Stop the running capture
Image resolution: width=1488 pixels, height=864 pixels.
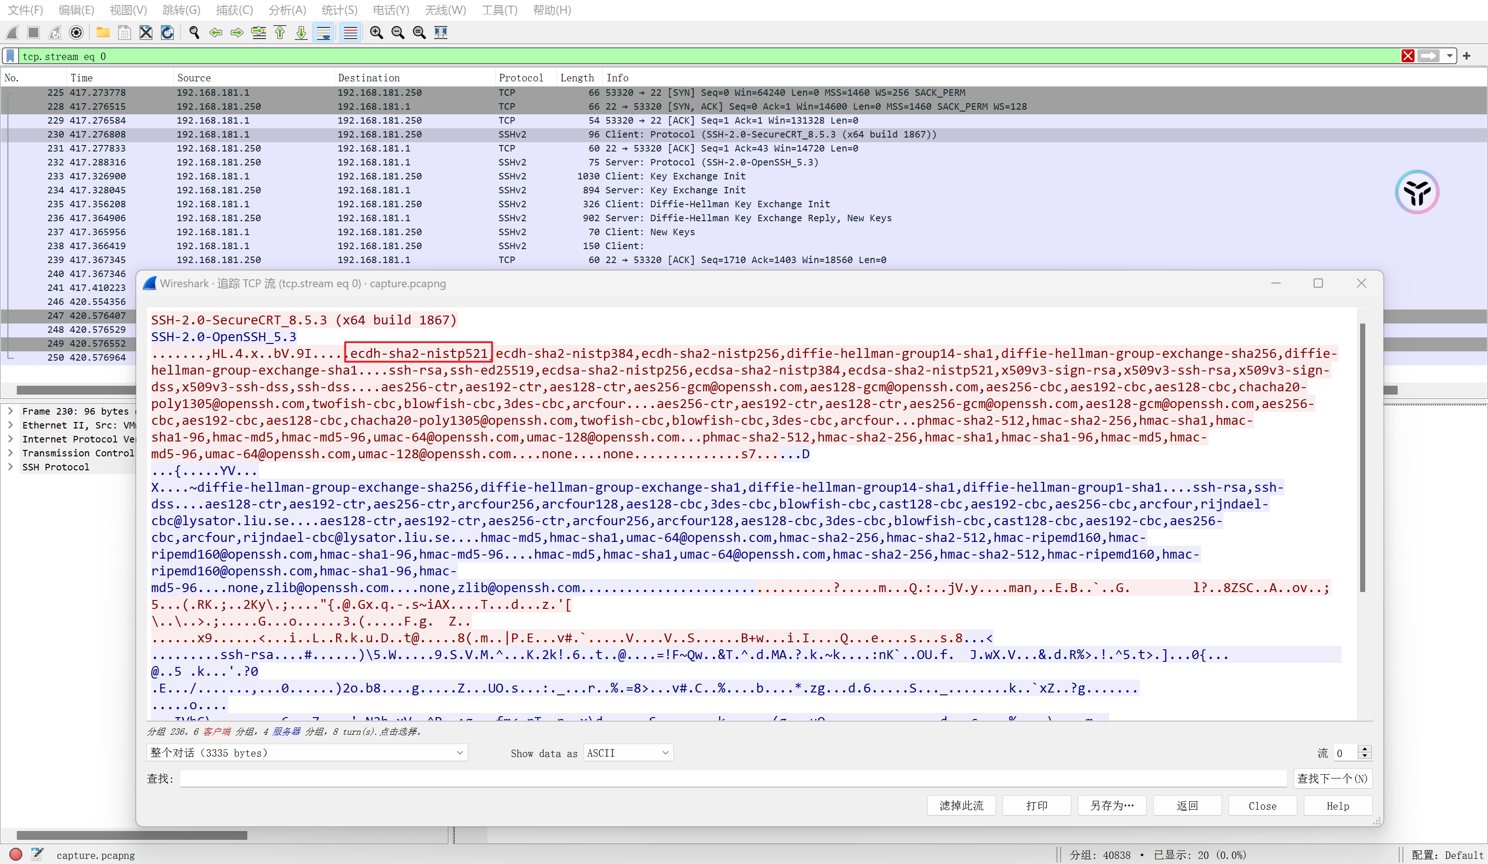click(33, 33)
